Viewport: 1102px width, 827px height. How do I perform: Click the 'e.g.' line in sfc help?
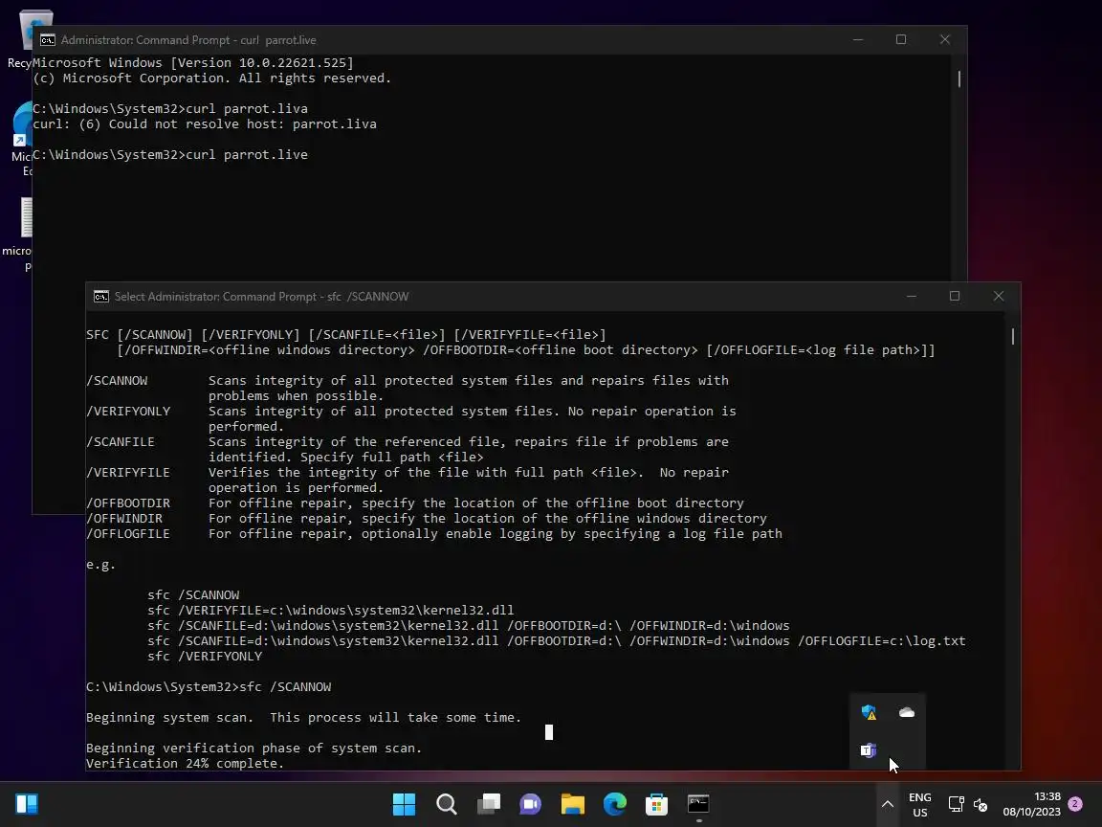tap(101, 565)
